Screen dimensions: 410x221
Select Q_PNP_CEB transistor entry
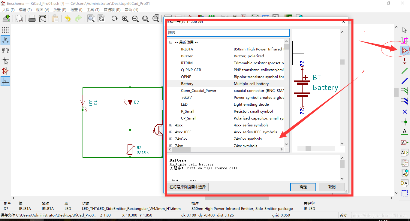(x=191, y=70)
